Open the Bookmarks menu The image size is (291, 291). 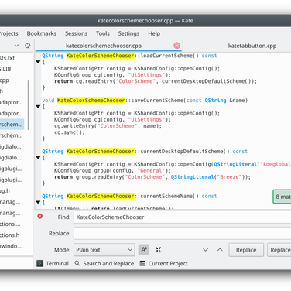coord(42,33)
